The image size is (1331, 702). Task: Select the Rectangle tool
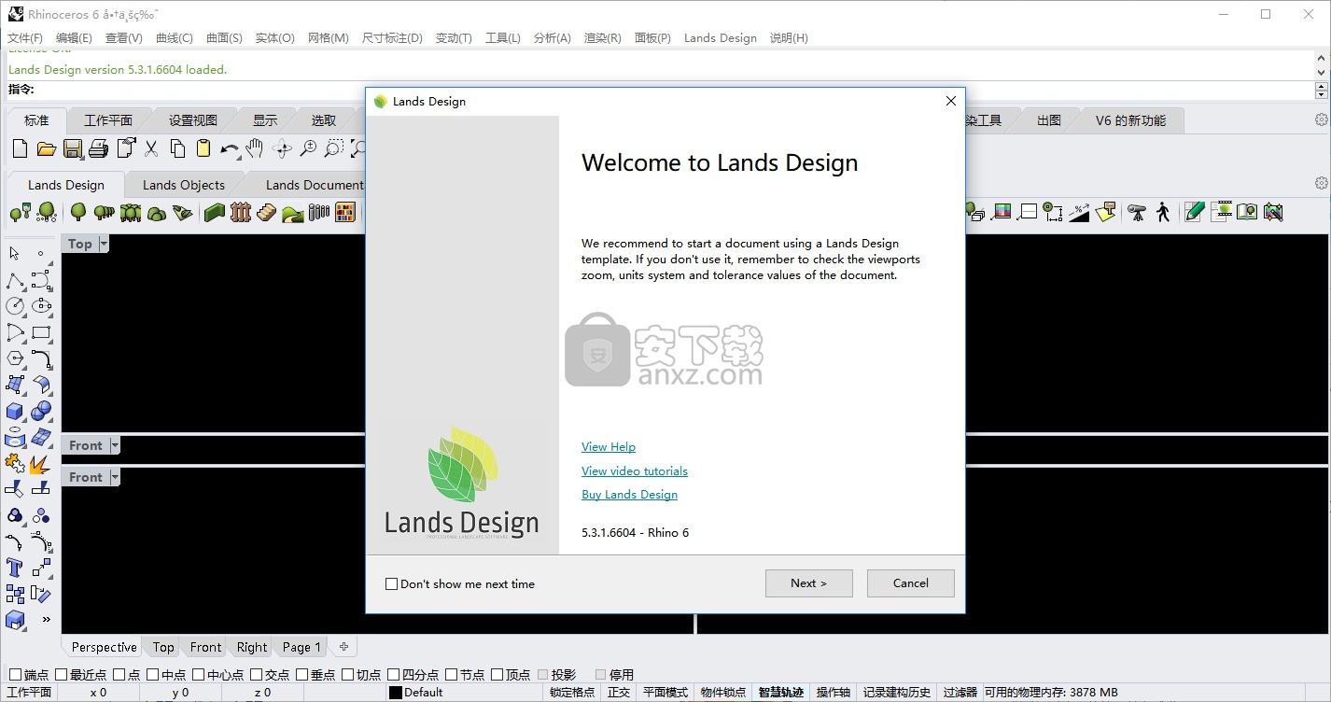[40, 332]
